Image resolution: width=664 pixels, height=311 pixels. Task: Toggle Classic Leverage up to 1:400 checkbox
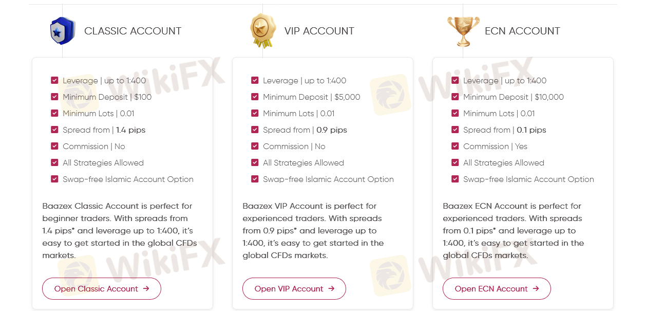coord(54,80)
